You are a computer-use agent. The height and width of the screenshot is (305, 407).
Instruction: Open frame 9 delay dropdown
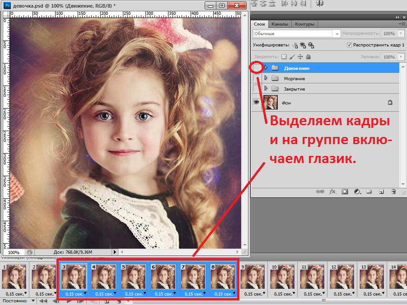264,293
